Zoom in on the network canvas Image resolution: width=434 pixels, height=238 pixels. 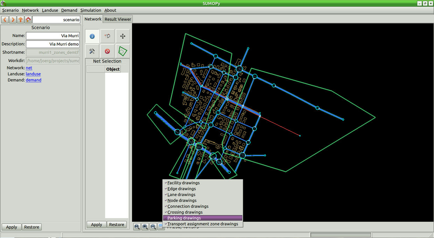point(145,227)
